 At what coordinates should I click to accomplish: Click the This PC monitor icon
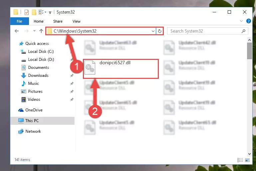point(21,121)
